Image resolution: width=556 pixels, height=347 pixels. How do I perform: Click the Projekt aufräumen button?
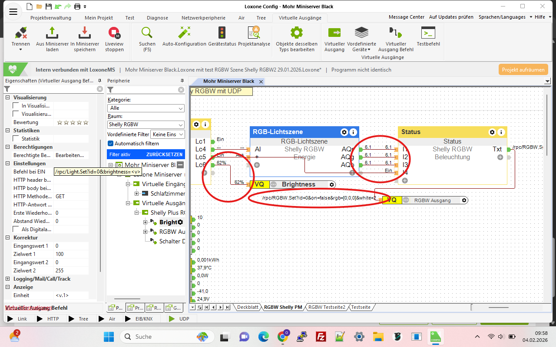point(523,69)
